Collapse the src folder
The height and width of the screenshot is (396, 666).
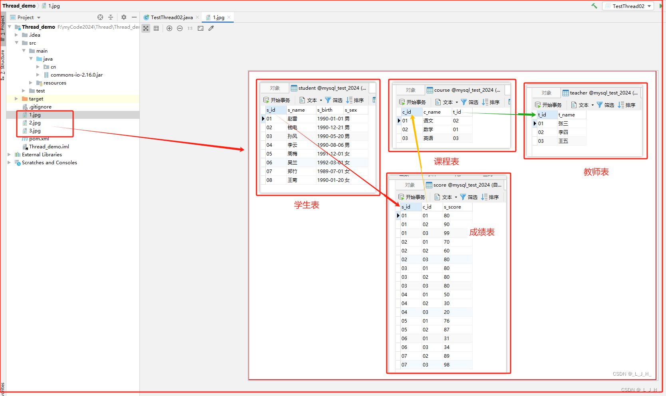[x=16, y=43]
